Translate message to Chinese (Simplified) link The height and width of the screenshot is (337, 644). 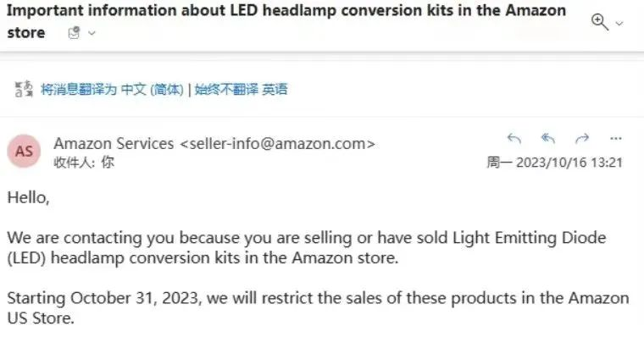(x=112, y=89)
